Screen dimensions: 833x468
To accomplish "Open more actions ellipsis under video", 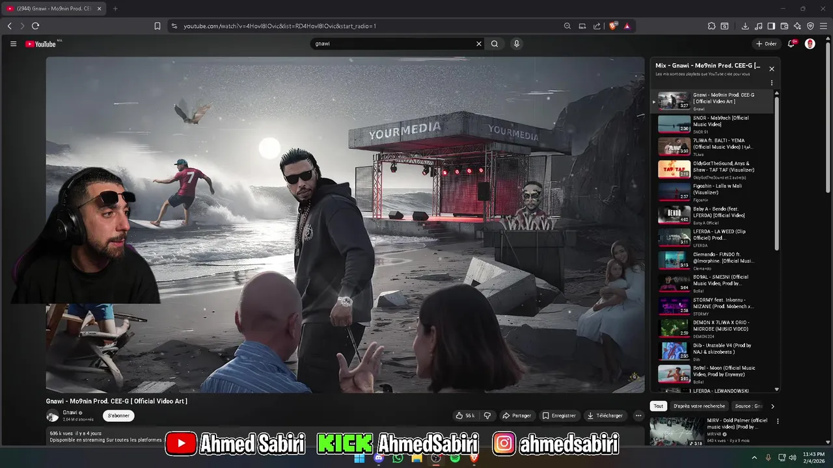I will pyautogui.click(x=638, y=415).
